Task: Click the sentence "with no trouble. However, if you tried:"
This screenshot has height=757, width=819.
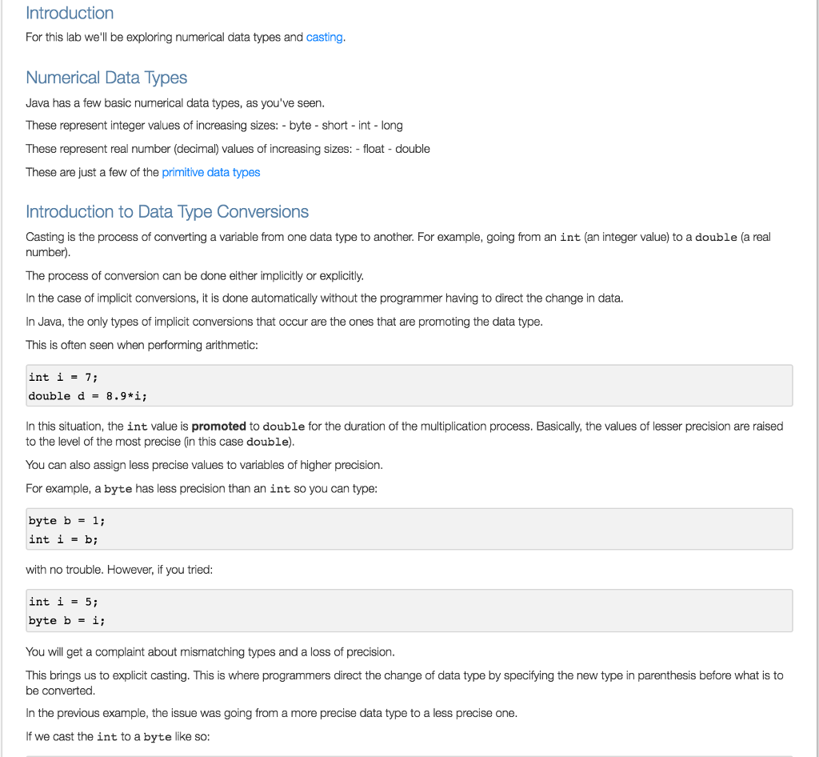Action: (120, 570)
